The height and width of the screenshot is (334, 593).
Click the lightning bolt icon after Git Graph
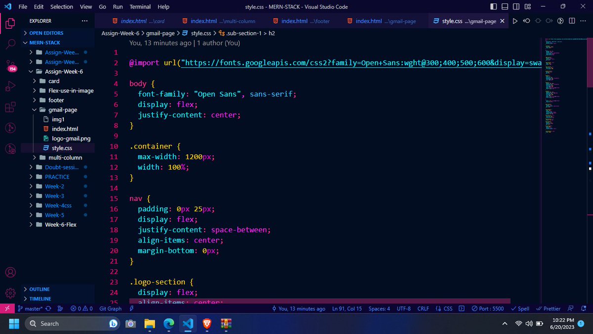(x=131, y=308)
